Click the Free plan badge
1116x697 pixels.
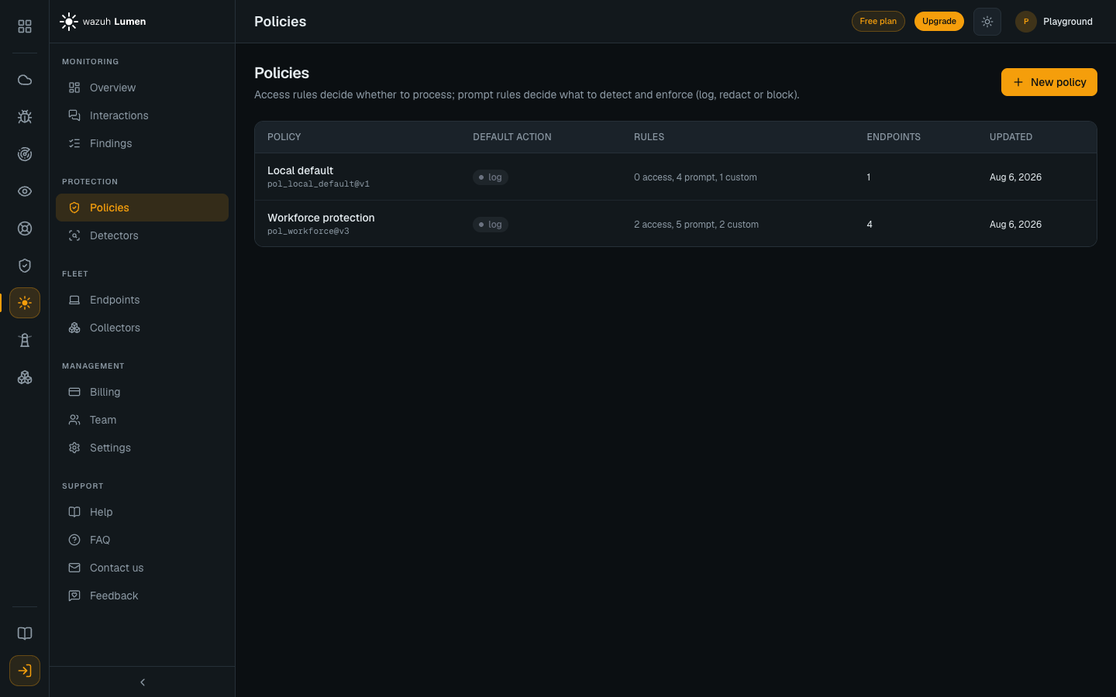pyautogui.click(x=878, y=22)
